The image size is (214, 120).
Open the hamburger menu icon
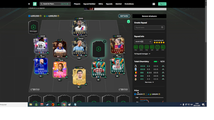click(29, 4)
